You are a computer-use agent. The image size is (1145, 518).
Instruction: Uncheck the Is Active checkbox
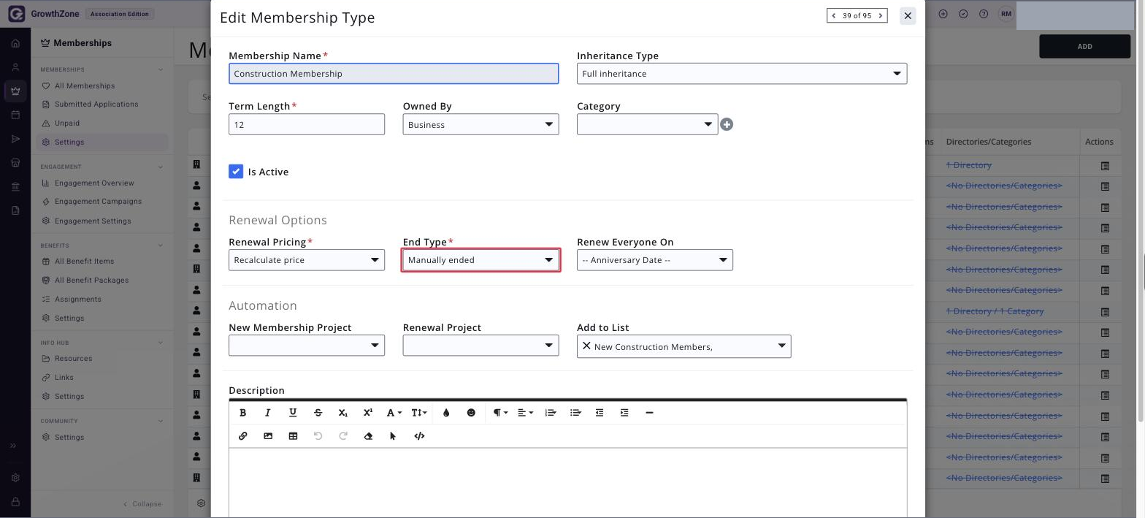pos(236,172)
